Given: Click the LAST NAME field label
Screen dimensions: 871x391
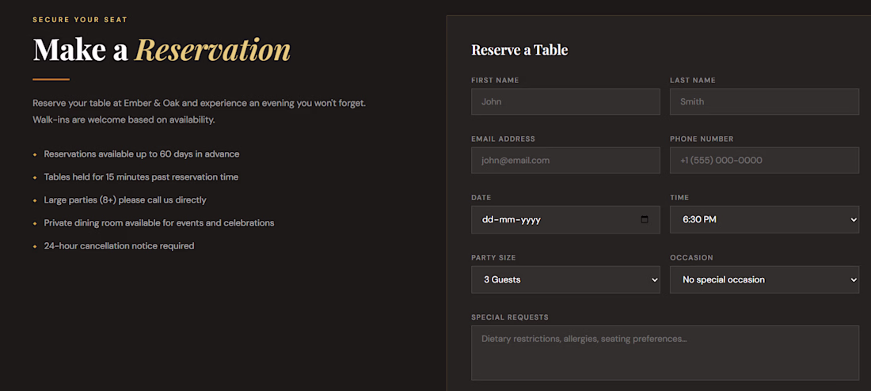Looking at the screenshot, I should coord(693,81).
